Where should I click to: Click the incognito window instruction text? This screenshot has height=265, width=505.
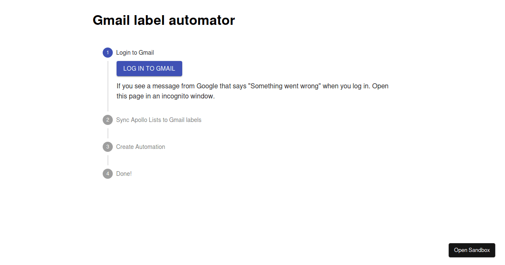[252, 91]
